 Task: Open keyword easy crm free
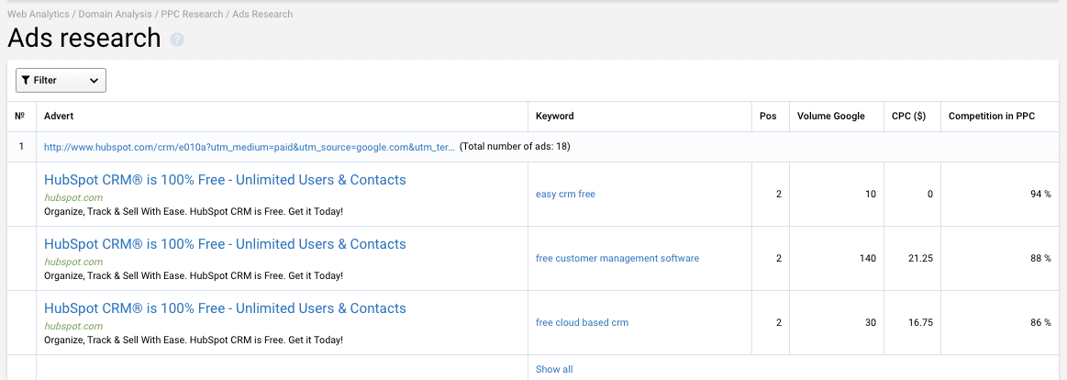565,194
